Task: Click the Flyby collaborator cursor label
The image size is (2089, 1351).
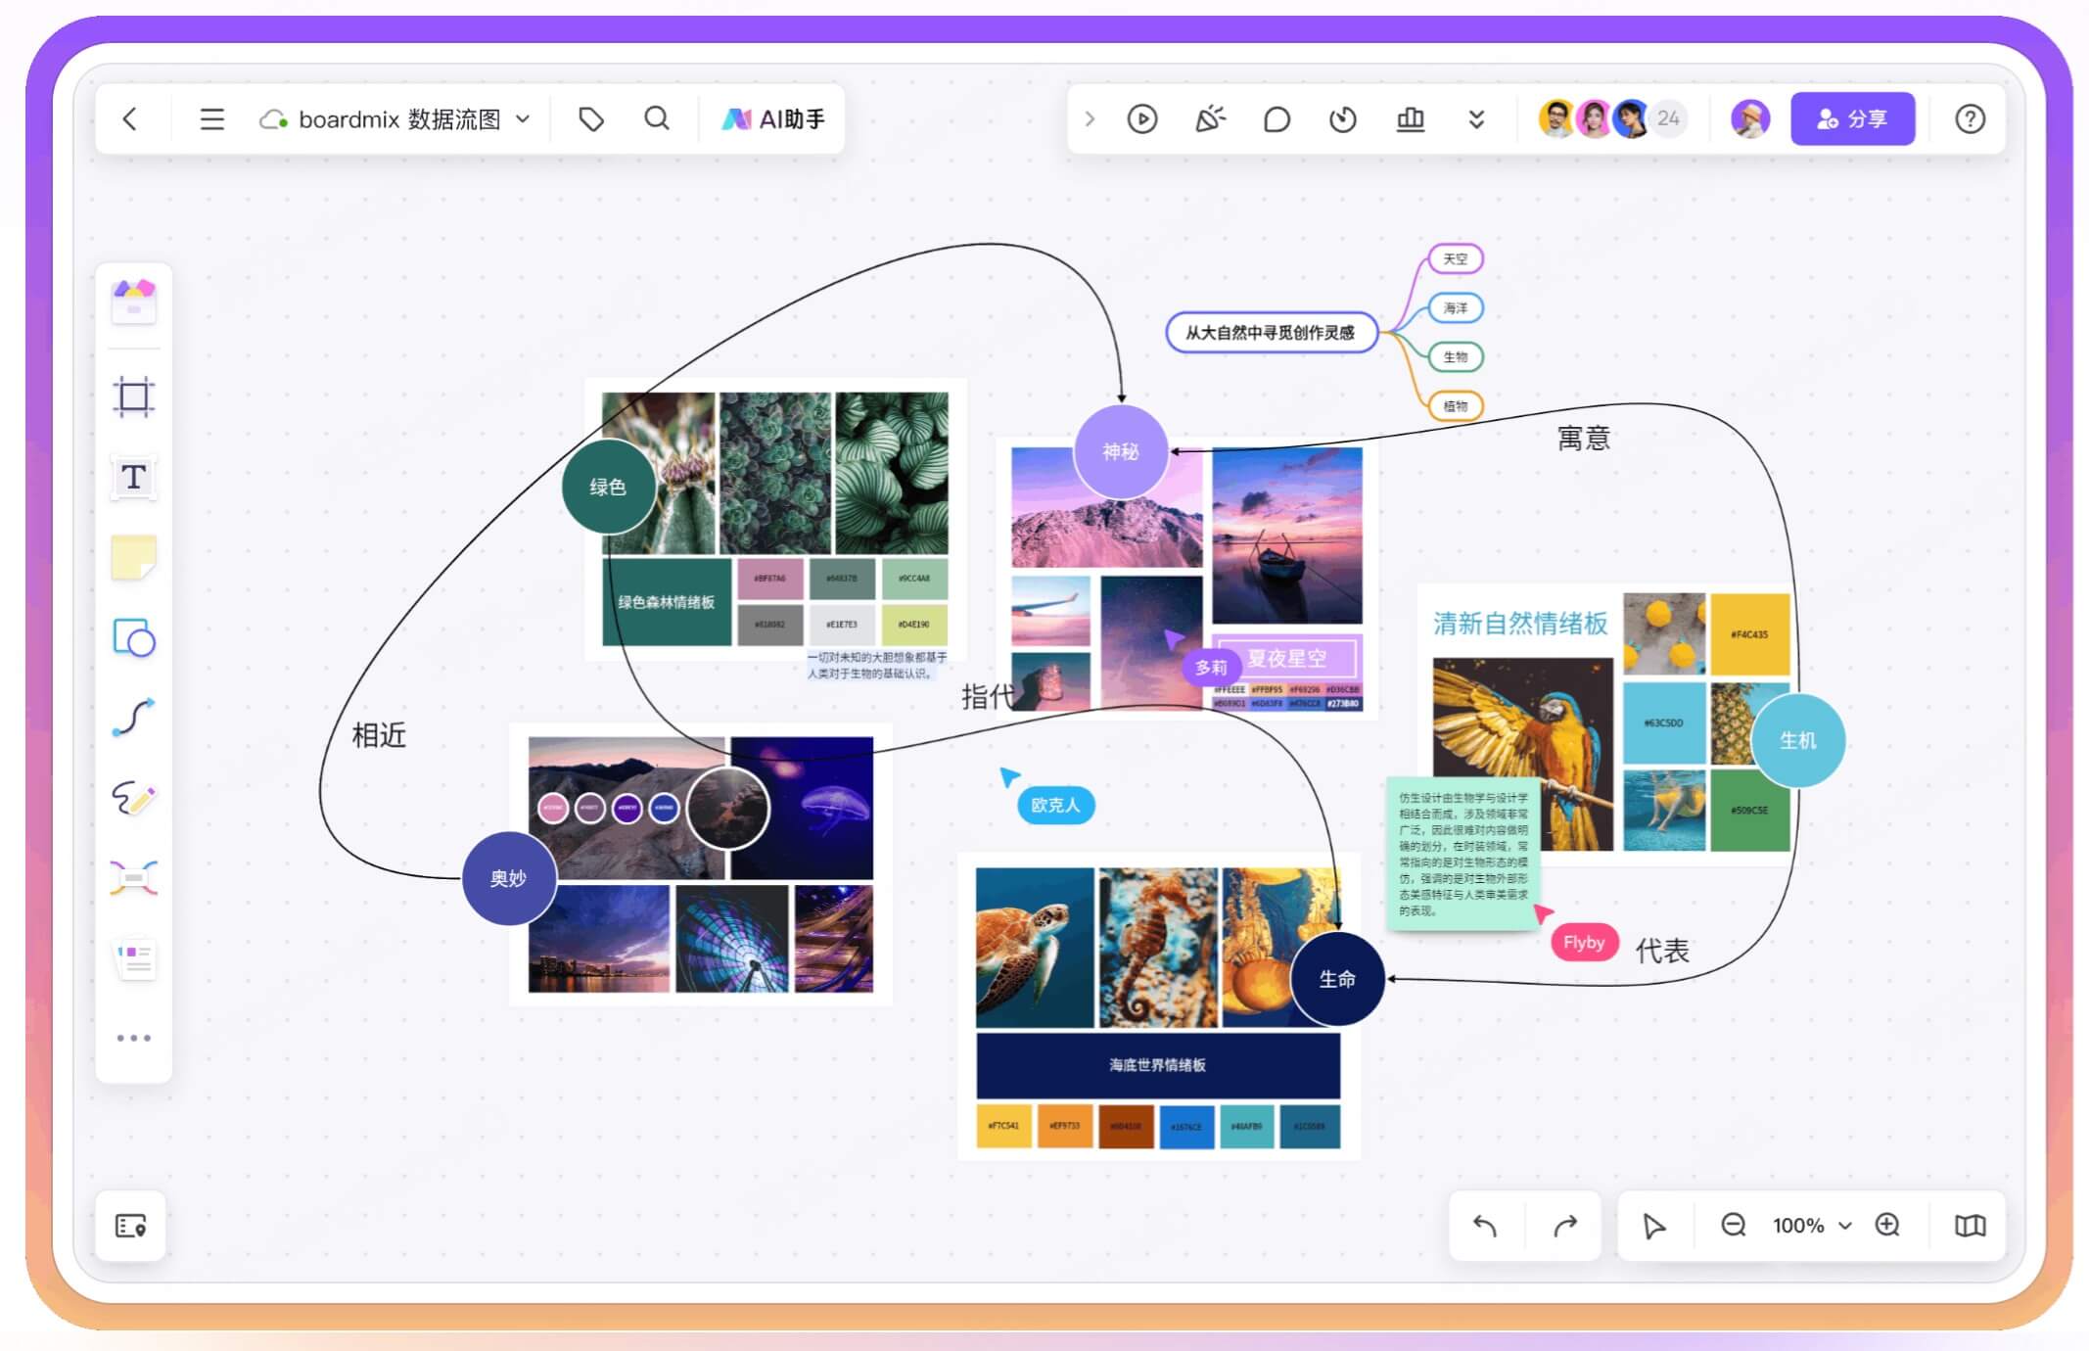Action: pos(1584,942)
